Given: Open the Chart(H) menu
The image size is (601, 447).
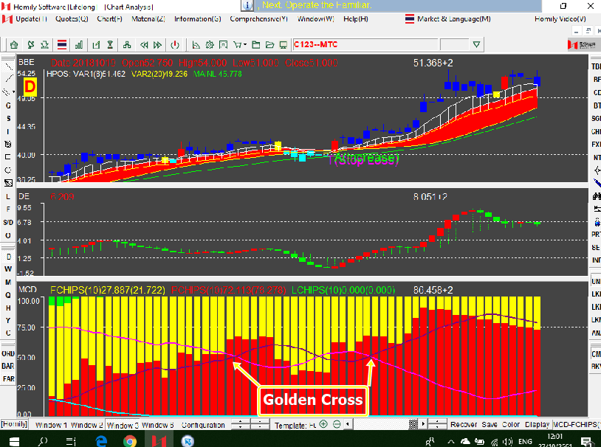Looking at the screenshot, I should pos(109,19).
